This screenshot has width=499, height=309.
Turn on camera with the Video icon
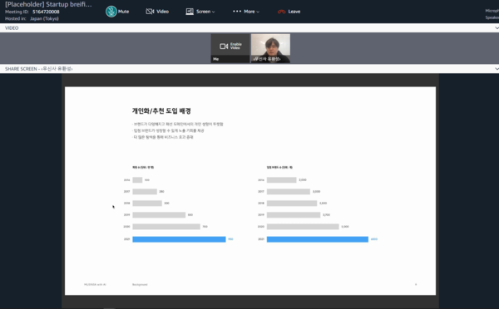click(150, 12)
